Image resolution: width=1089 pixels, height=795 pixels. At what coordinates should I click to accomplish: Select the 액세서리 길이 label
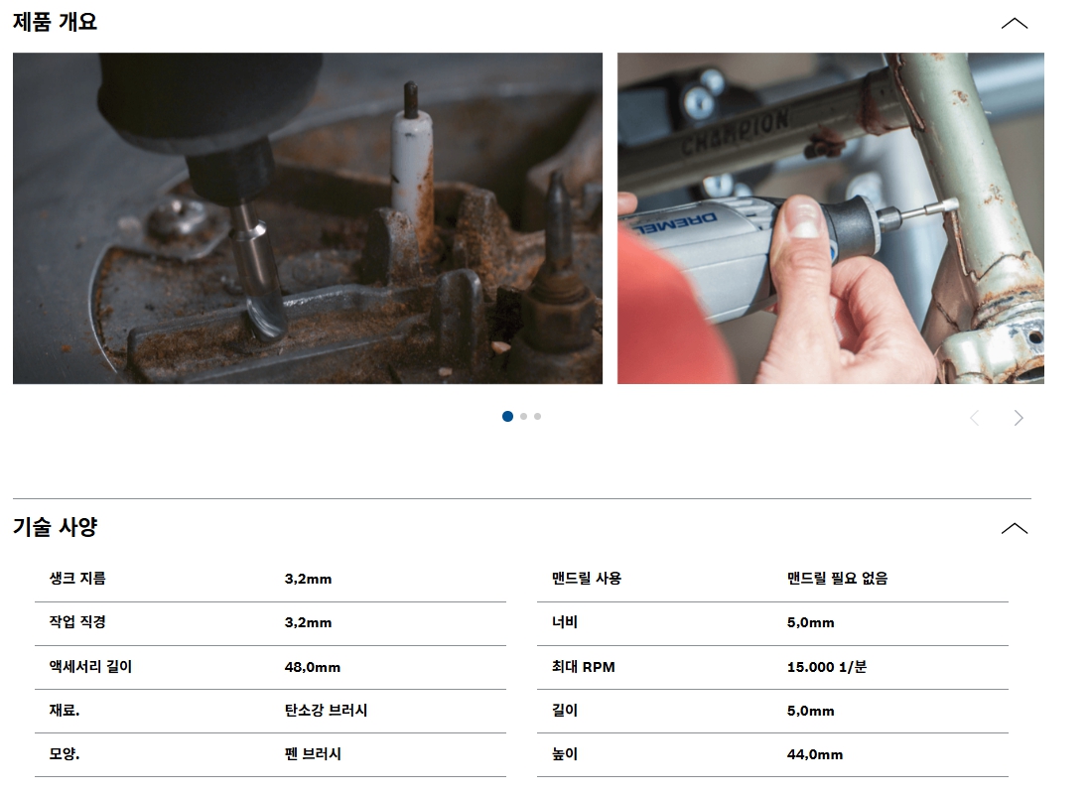(90, 667)
